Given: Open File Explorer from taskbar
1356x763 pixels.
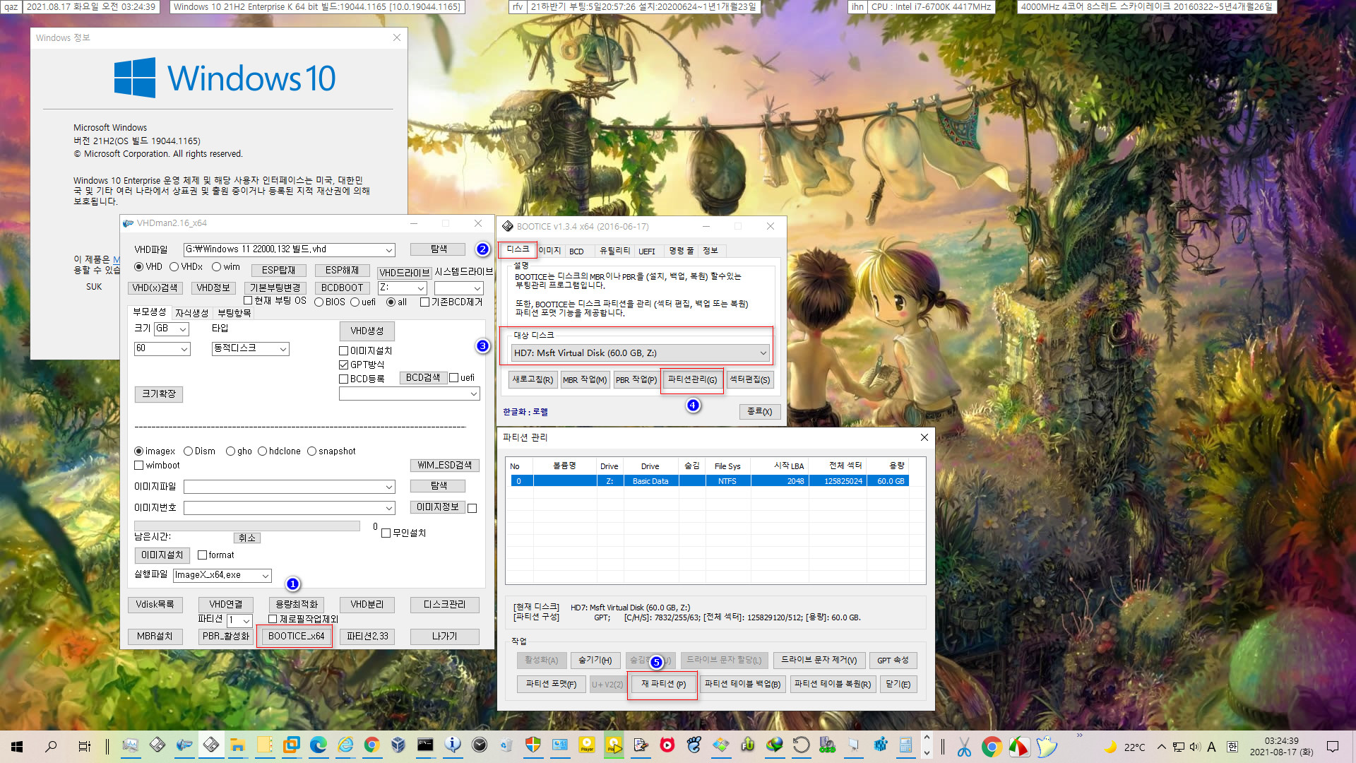Looking at the screenshot, I should pos(237,745).
